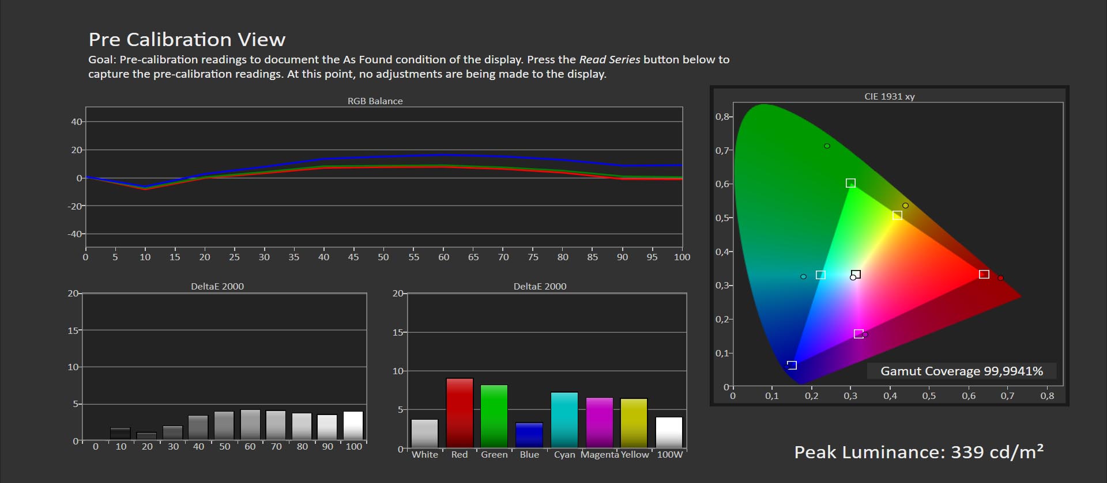This screenshot has height=483, width=1107.
Task: Select the grayscale DeltaE bar at 80
Action: tap(302, 427)
